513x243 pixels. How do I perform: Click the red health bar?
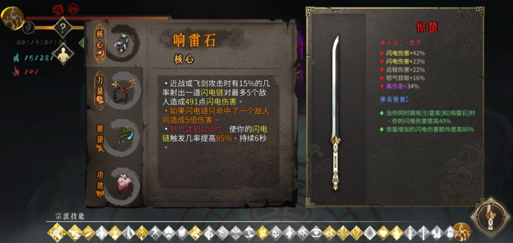tap(97, 18)
